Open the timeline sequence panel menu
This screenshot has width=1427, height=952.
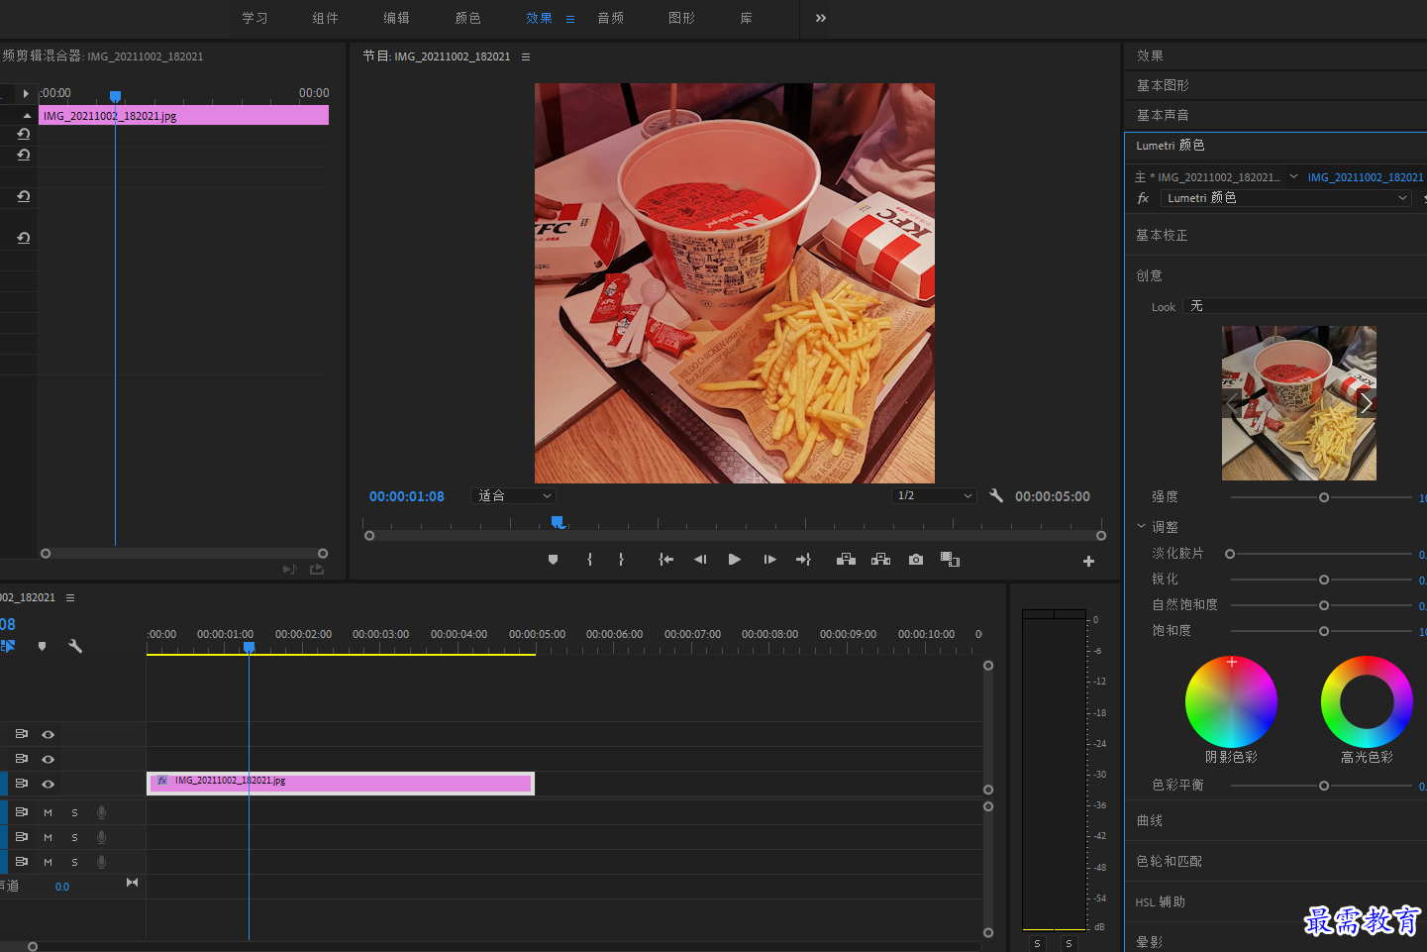coord(70,597)
